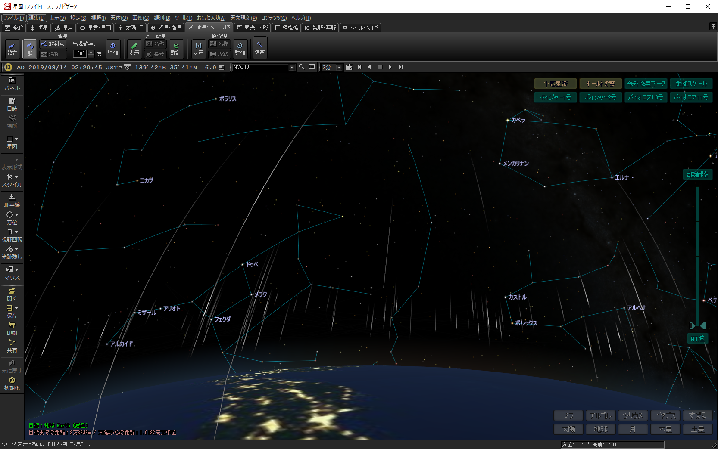Click the occurrence rate 1000 field

80,54
